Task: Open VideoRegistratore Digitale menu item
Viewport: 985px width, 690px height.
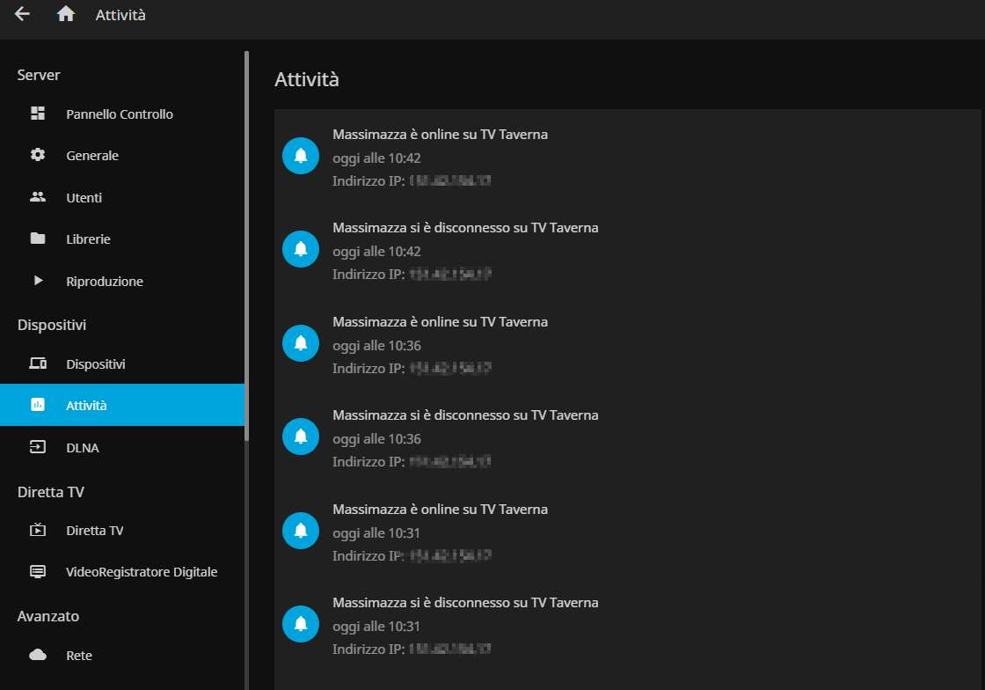Action: pyautogui.click(x=141, y=571)
